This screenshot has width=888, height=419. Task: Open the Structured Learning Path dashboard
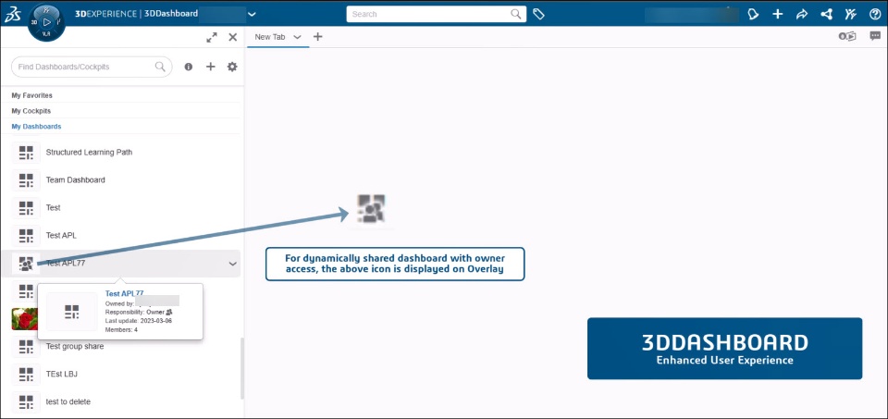(89, 153)
